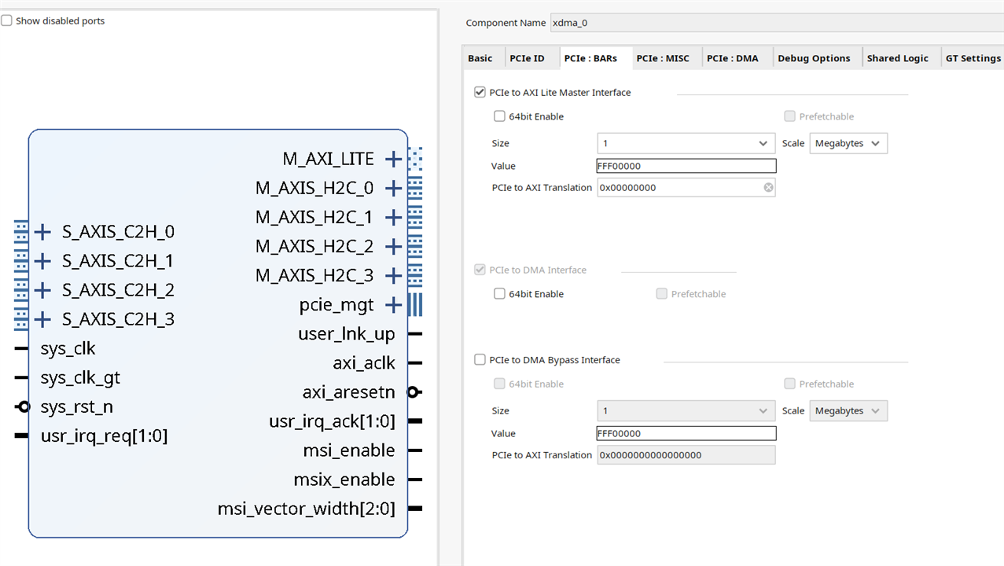Expand the M_AXI_LITE interface plus icon
Image resolution: width=1004 pixels, height=566 pixels.
point(394,160)
